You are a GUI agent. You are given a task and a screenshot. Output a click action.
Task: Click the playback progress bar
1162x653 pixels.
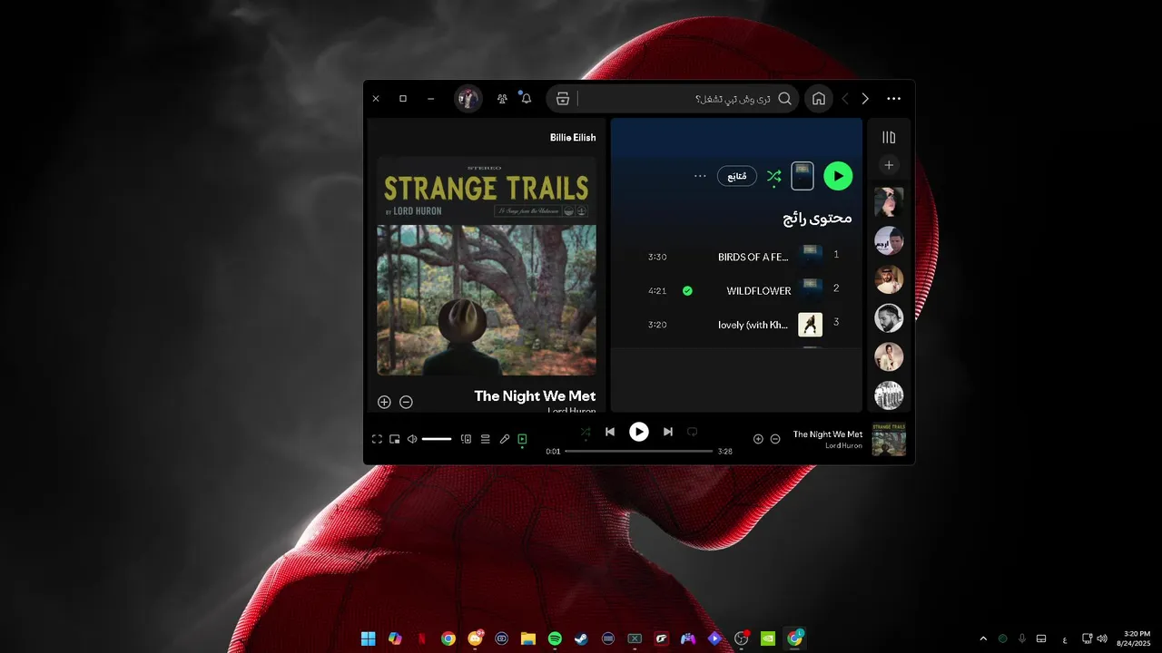(x=639, y=451)
